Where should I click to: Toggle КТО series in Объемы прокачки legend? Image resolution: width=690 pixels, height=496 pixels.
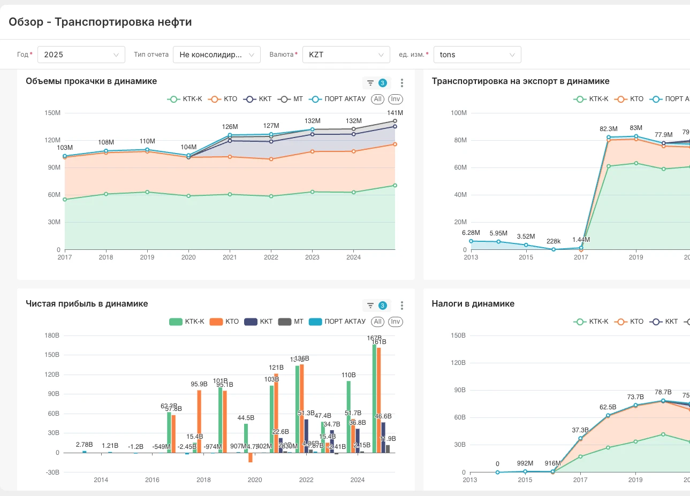(x=223, y=99)
